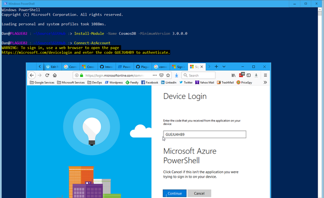Open the Firefox Library icon
The width and height of the screenshot is (324, 198).
tap(233, 75)
